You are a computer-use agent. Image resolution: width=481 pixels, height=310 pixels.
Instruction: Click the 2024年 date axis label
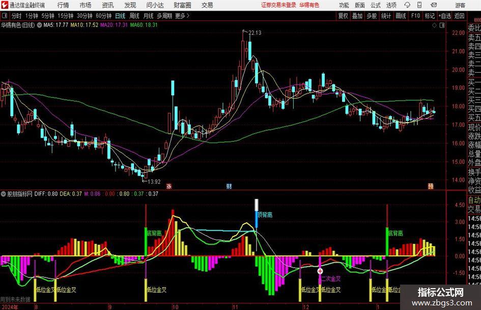point(10,307)
